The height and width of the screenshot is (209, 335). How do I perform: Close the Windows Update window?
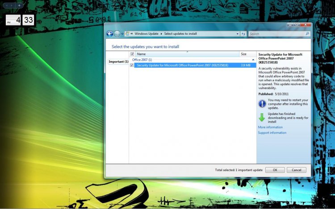pos(306,25)
